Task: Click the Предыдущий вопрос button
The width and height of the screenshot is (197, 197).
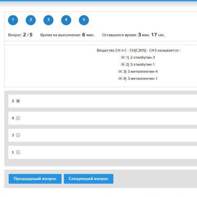Action: tap(35, 179)
